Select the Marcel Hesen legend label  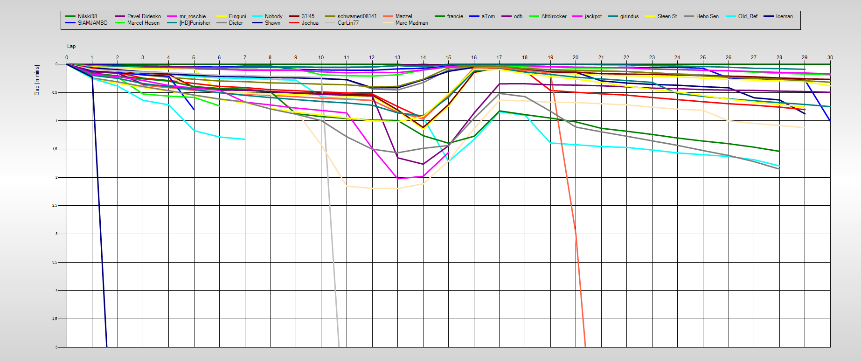[143, 23]
